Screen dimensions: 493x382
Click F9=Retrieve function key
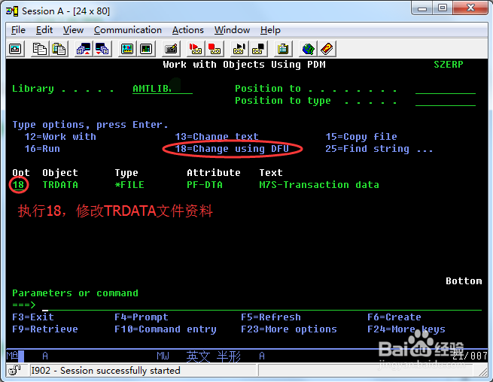tap(45, 329)
